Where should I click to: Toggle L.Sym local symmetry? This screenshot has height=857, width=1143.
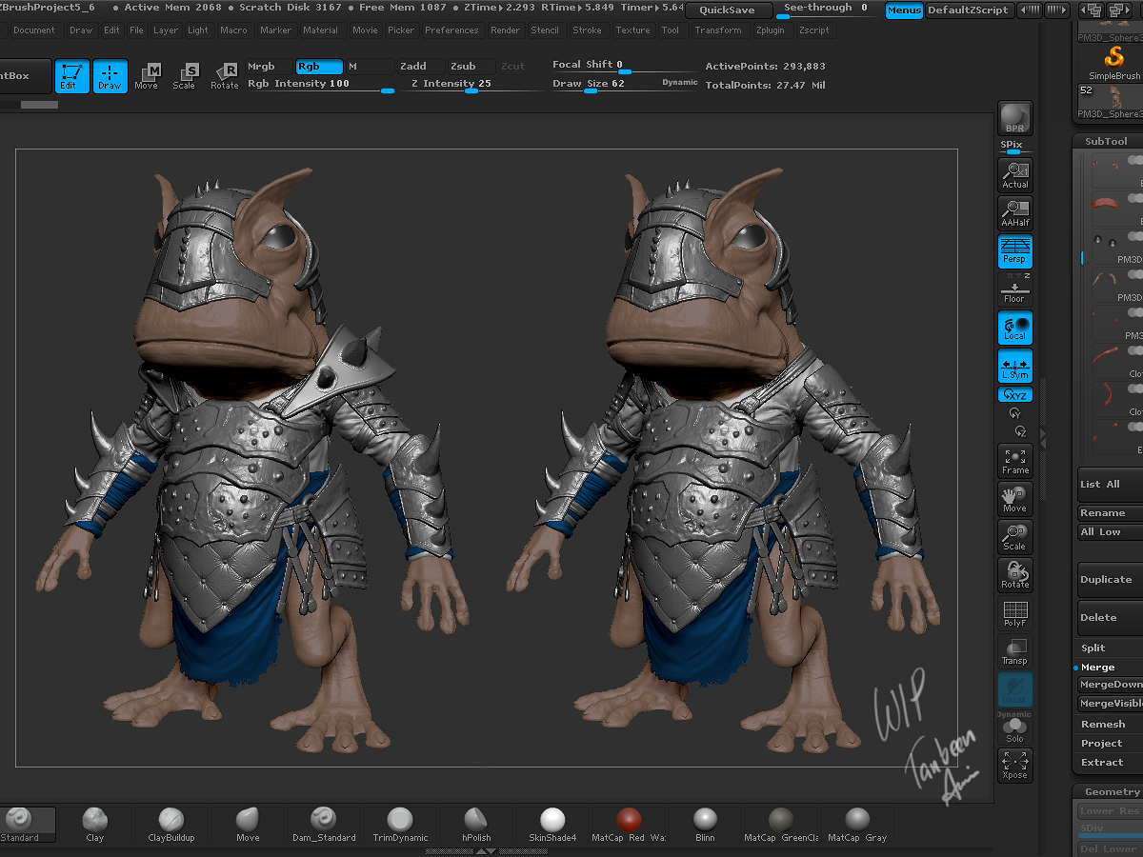(x=1014, y=367)
